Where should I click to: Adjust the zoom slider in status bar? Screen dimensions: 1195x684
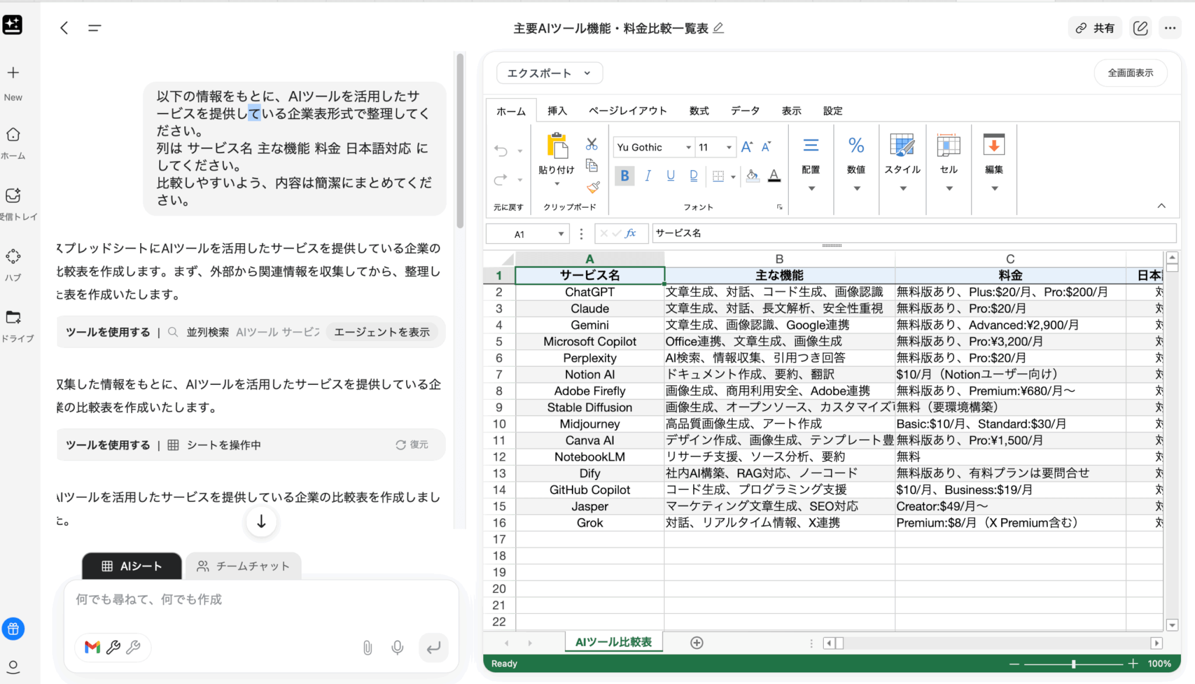pyautogui.click(x=1073, y=664)
